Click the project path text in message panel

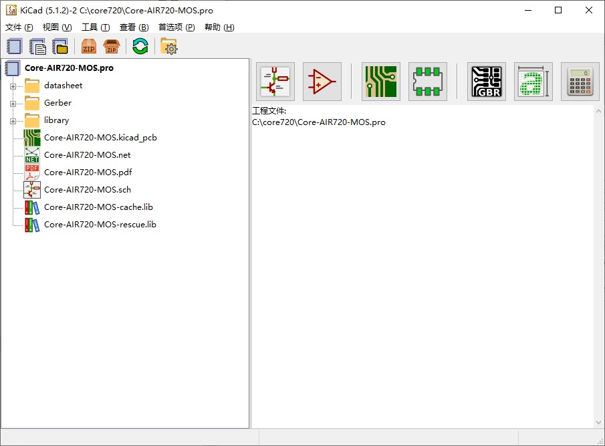click(319, 122)
